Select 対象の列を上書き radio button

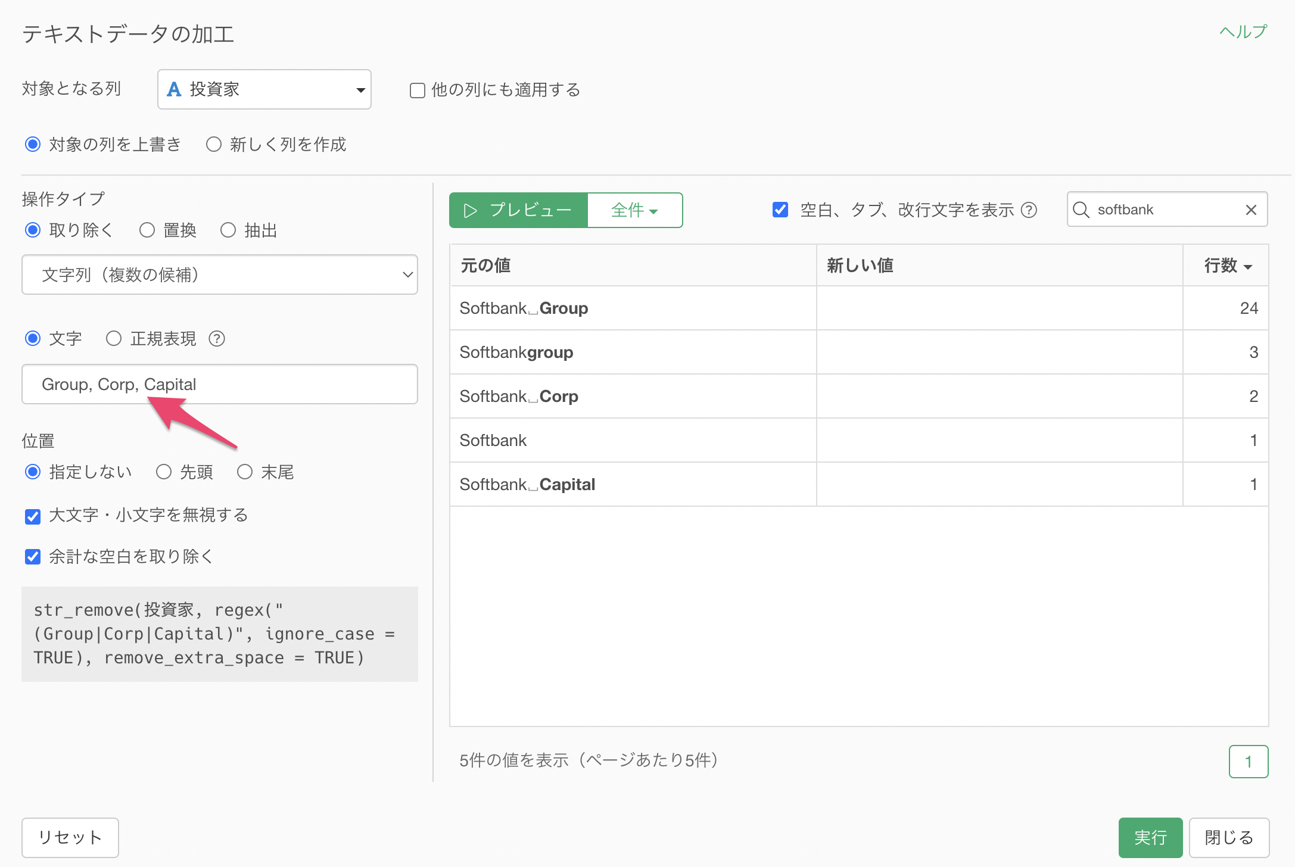click(33, 145)
